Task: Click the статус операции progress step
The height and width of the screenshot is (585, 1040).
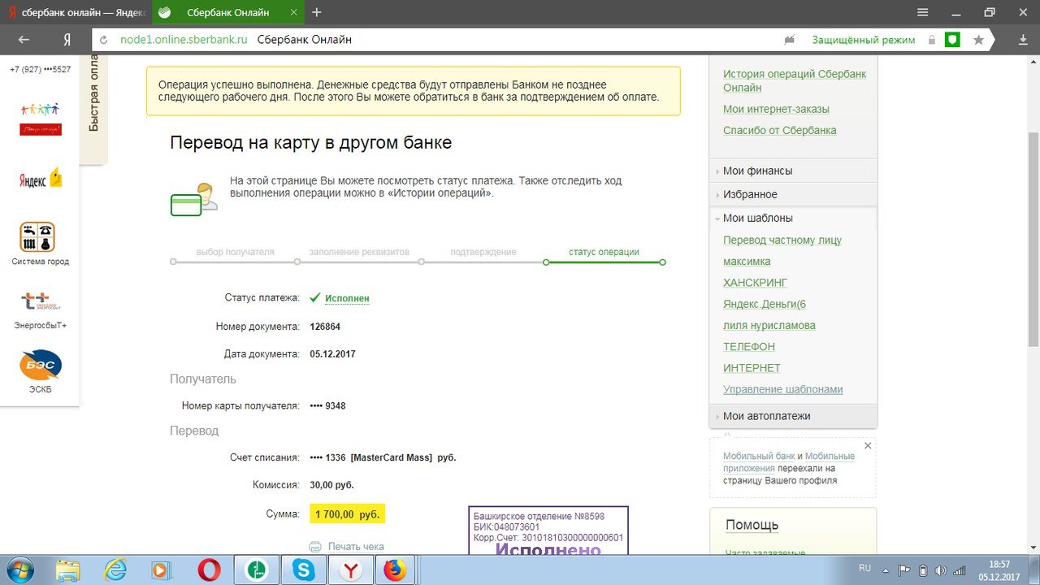Action: click(604, 252)
